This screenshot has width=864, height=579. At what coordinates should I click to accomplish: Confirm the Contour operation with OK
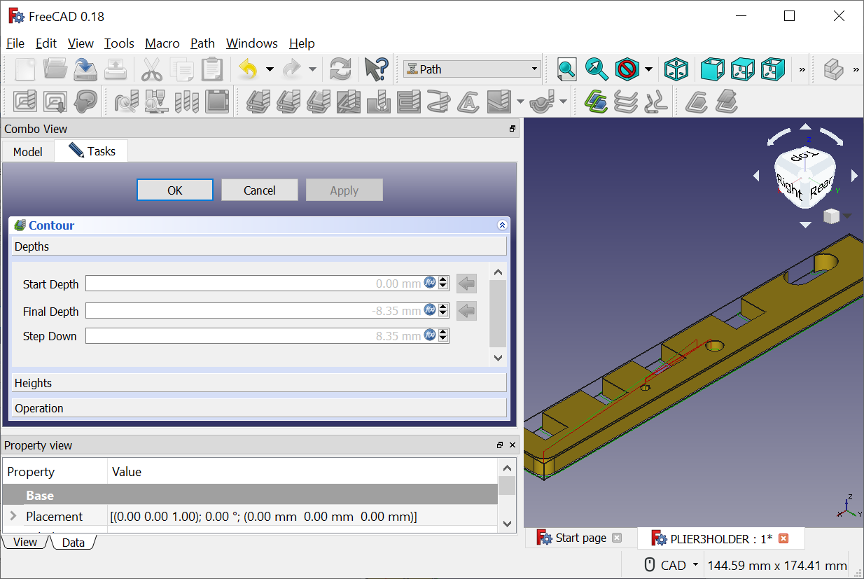pyautogui.click(x=175, y=190)
